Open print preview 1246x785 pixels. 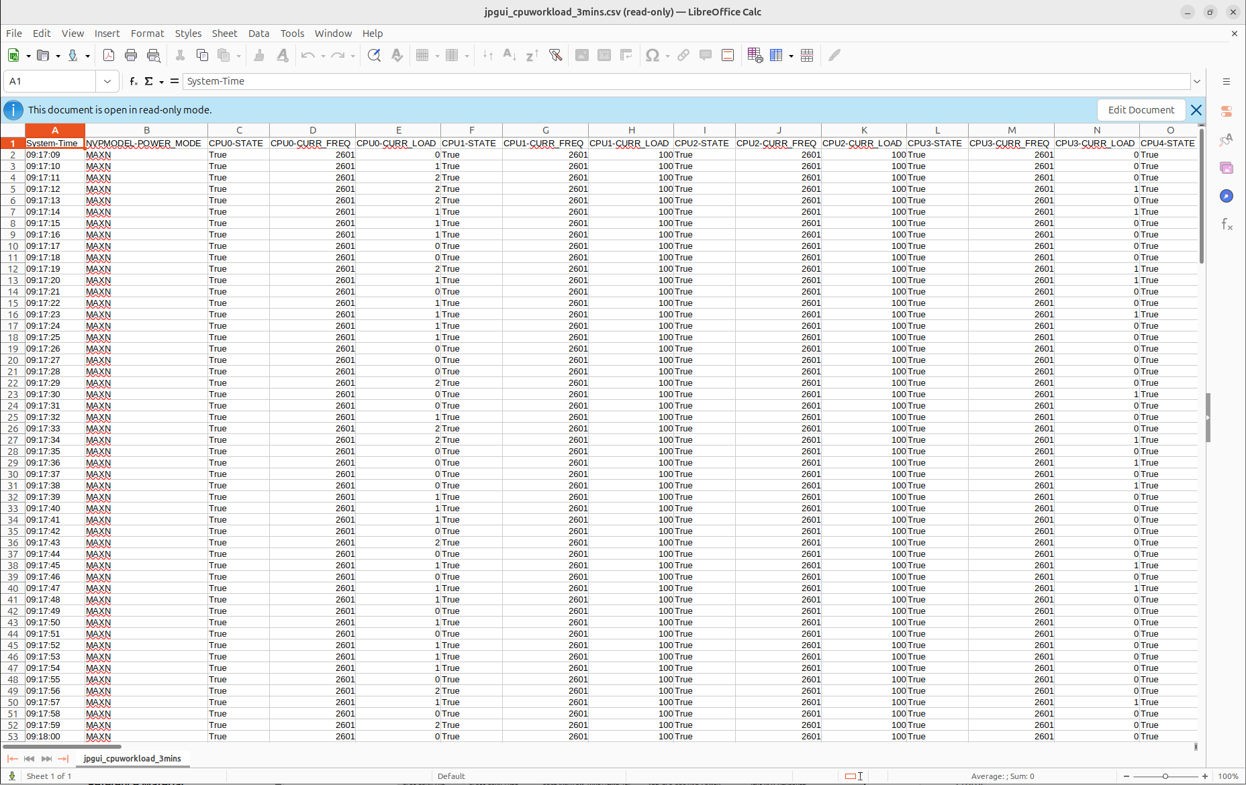pos(154,55)
